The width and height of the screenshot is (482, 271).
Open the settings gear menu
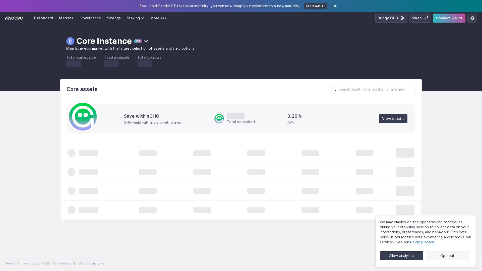(472, 18)
